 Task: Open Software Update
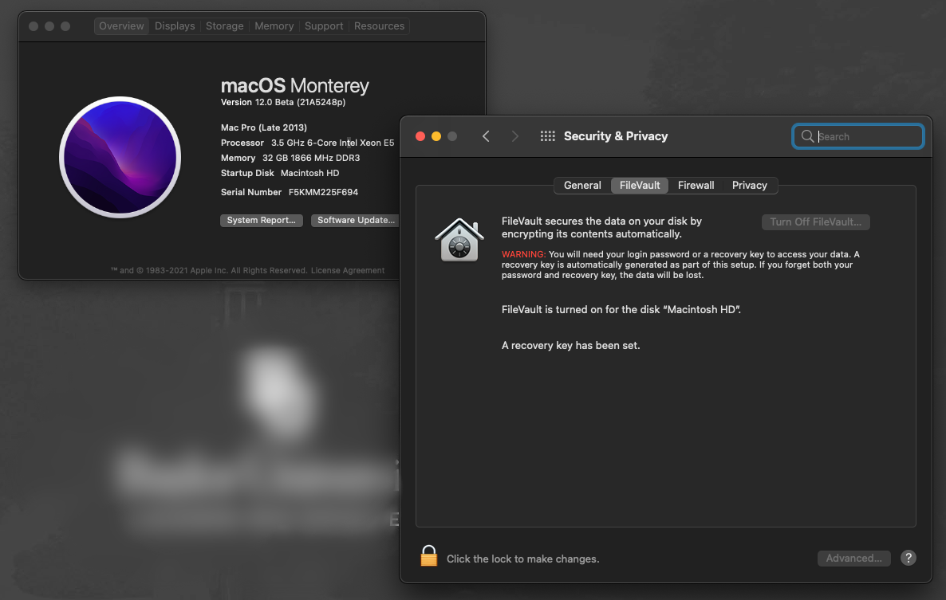356,221
